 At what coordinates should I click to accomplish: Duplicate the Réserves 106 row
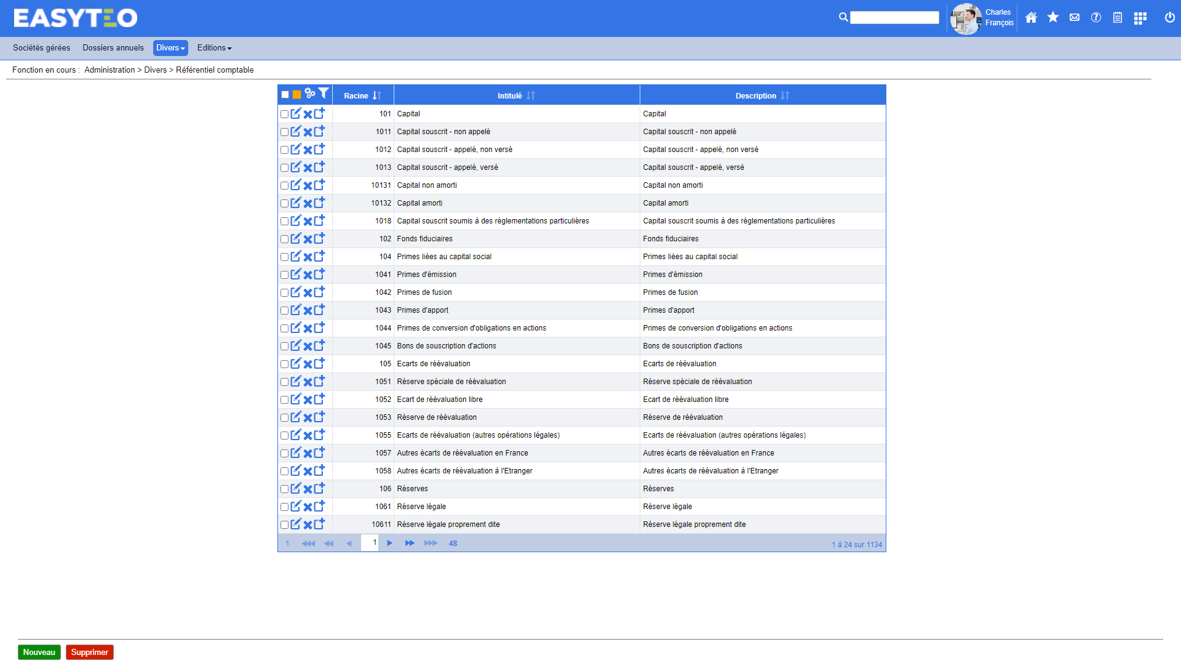[319, 489]
